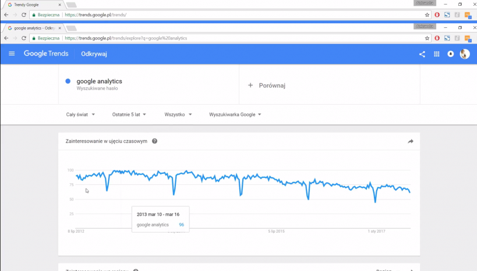Open a new tab in front browser window
Screen dimensions: 477x271
(x=71, y=28)
